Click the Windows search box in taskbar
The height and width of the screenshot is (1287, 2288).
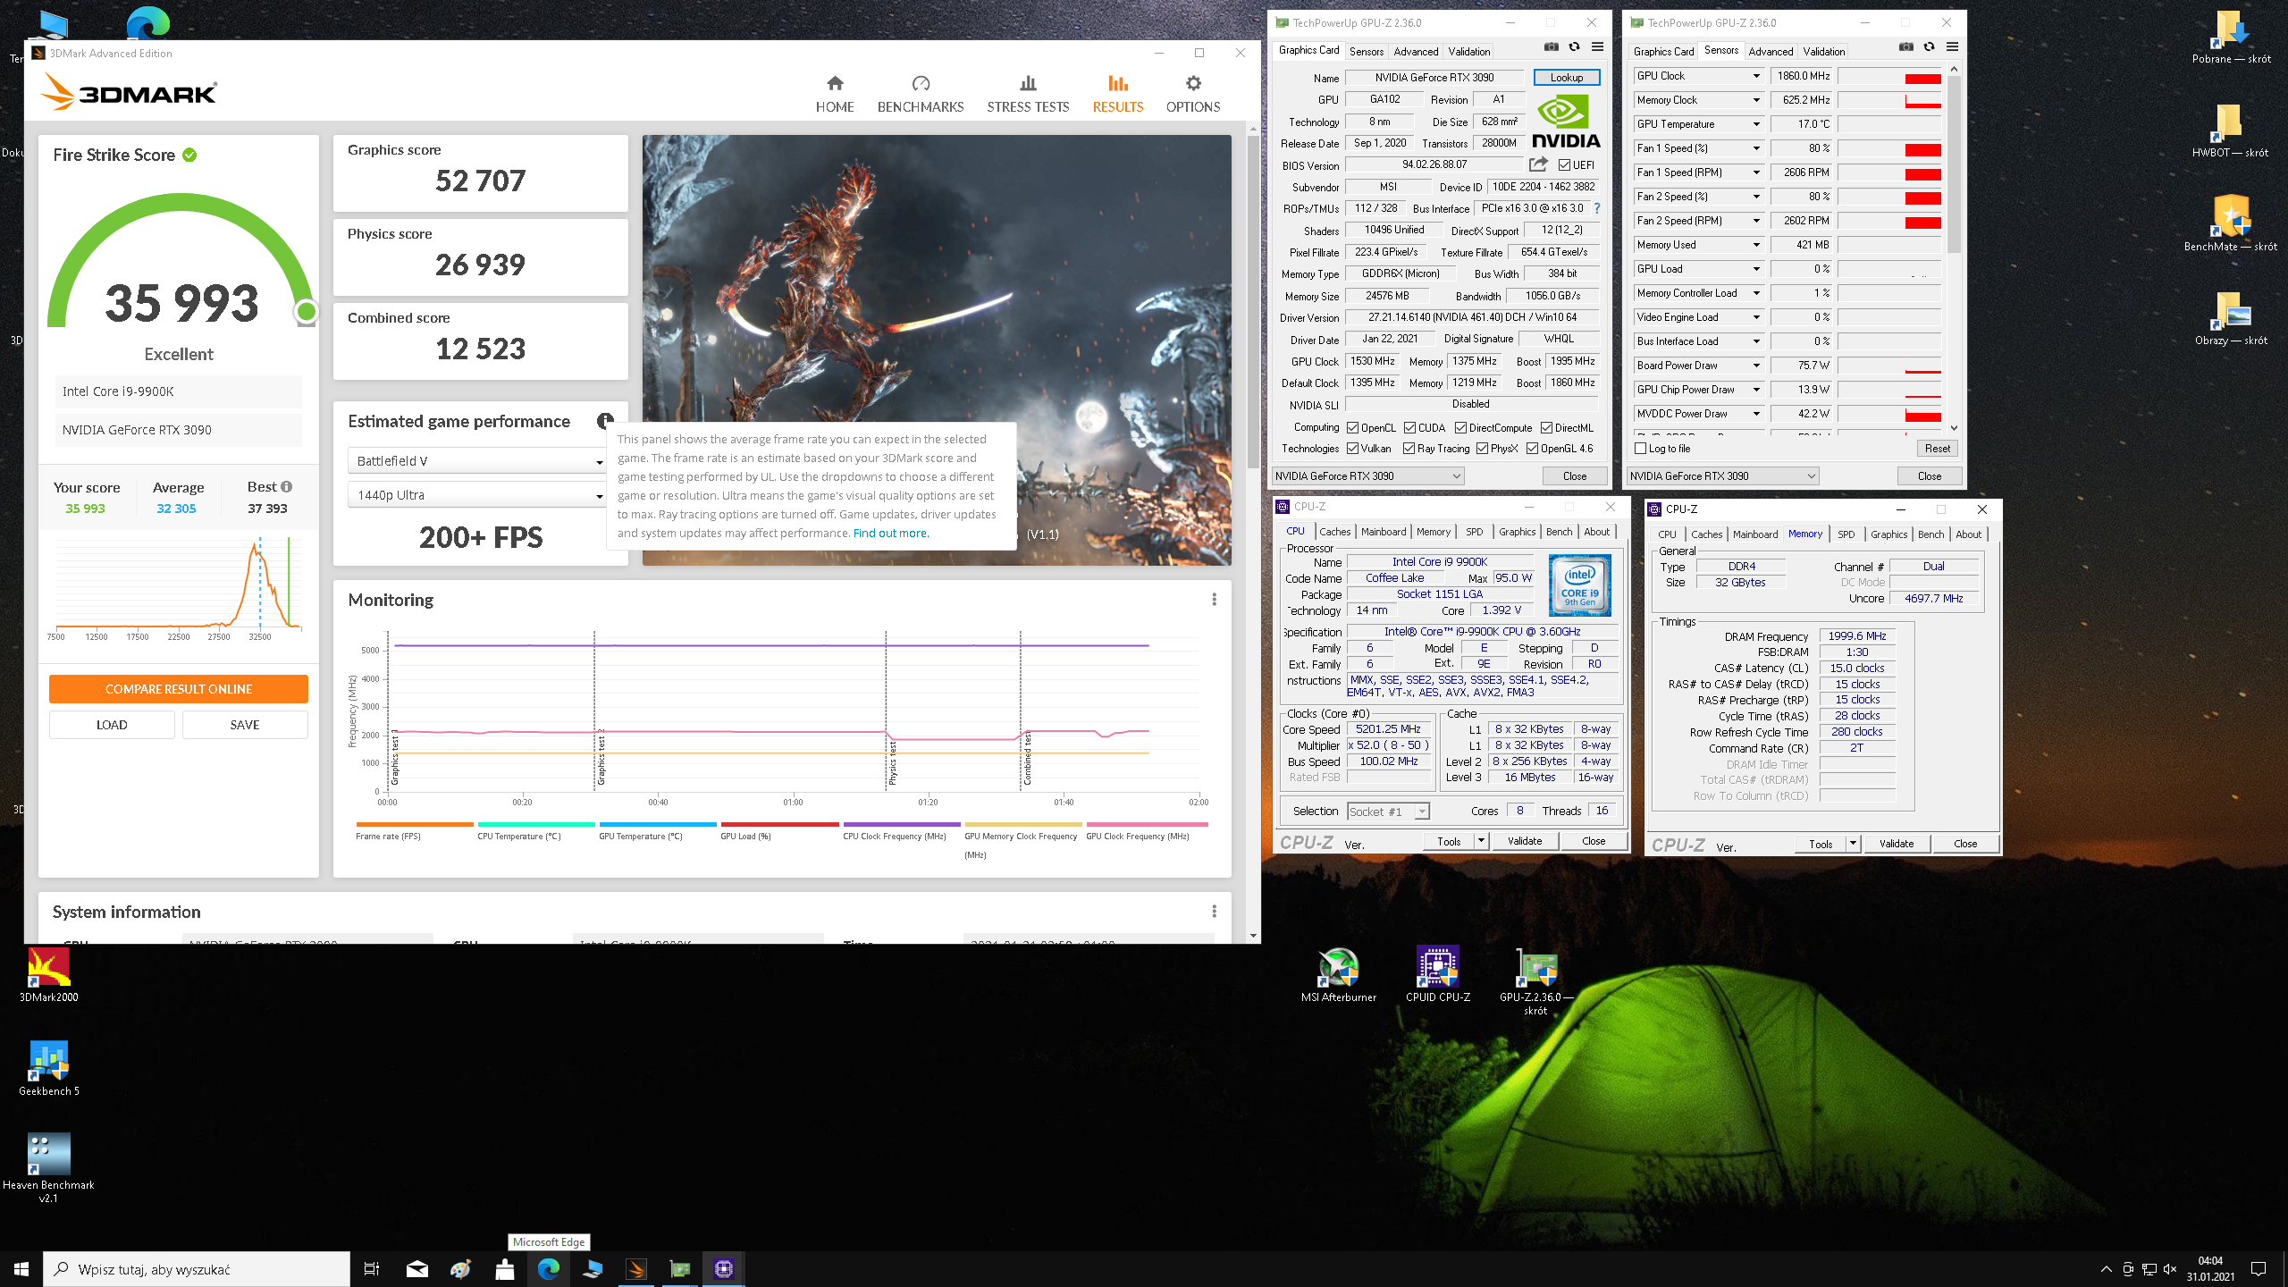[197, 1268]
